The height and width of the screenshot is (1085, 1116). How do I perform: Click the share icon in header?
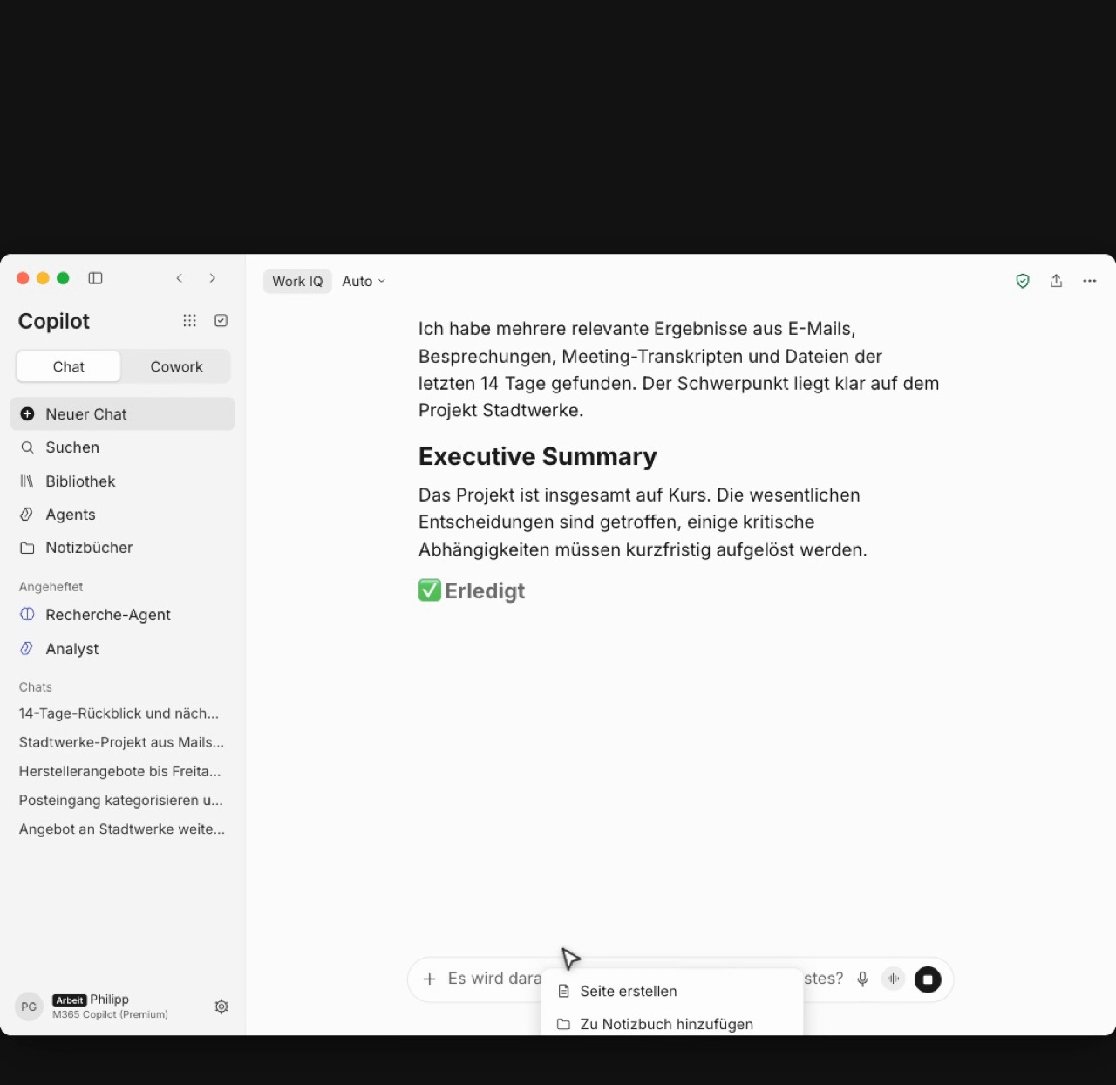click(1056, 281)
